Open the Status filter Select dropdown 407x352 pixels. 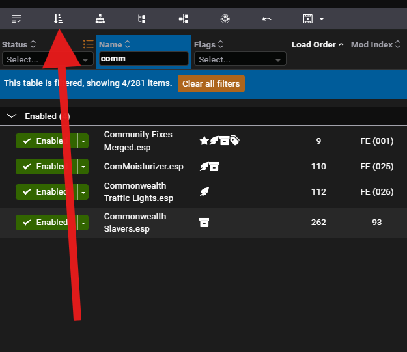48,59
